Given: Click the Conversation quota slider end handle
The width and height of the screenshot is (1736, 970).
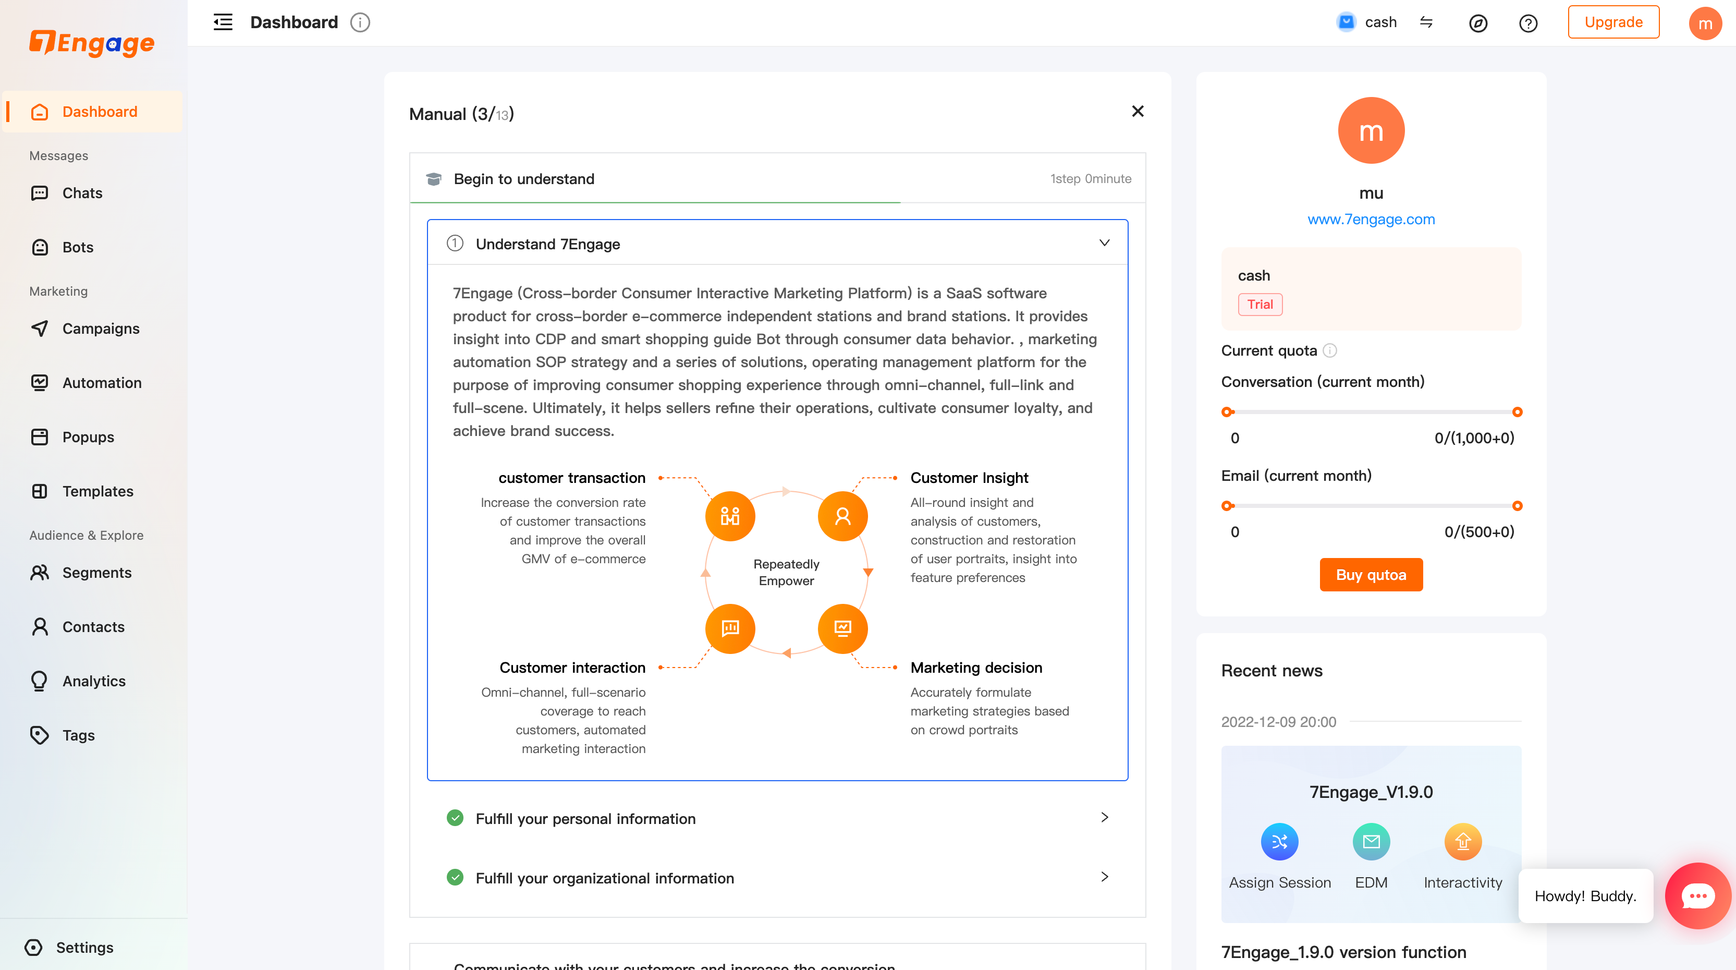Looking at the screenshot, I should [1517, 412].
